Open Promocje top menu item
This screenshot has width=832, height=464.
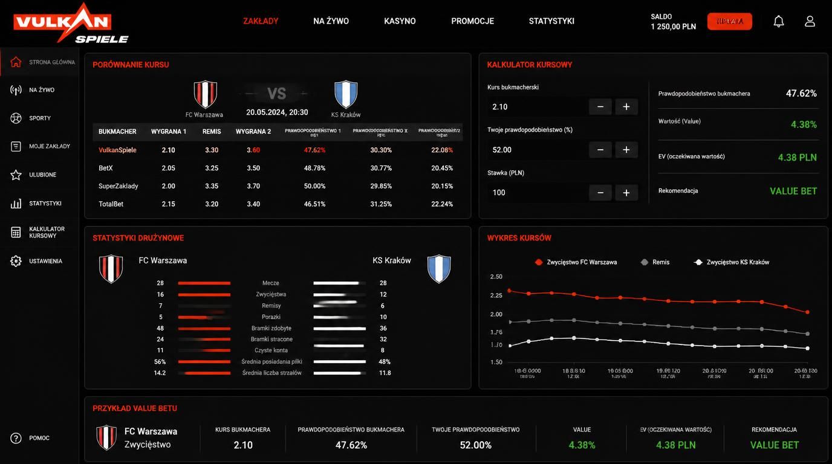472,21
